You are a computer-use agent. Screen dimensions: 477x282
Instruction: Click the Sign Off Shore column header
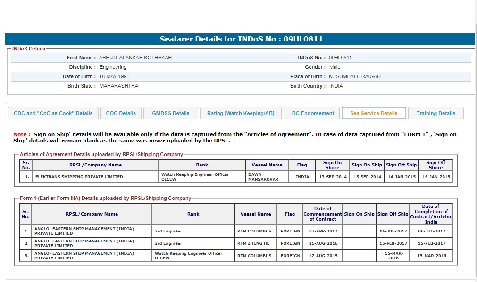coord(435,165)
